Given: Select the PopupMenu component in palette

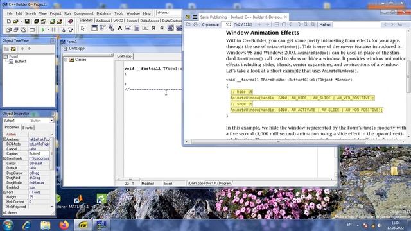Looking at the screenshot, I should pos(111,28).
